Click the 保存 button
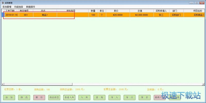This screenshot has width=206, height=103. [x=144, y=98]
